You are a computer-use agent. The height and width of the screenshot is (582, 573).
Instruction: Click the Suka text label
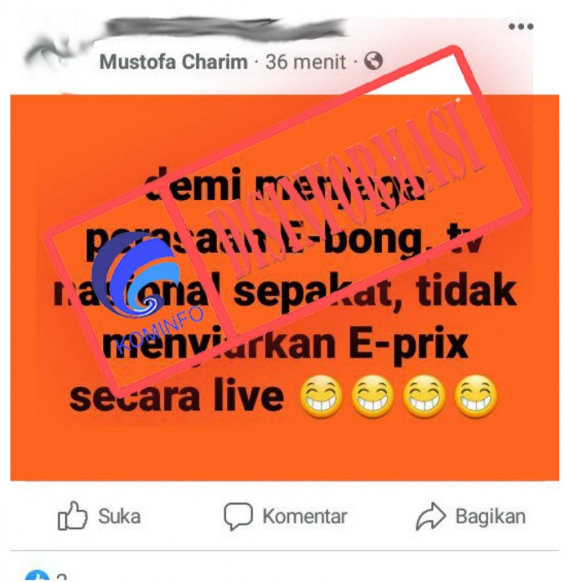[x=119, y=516]
